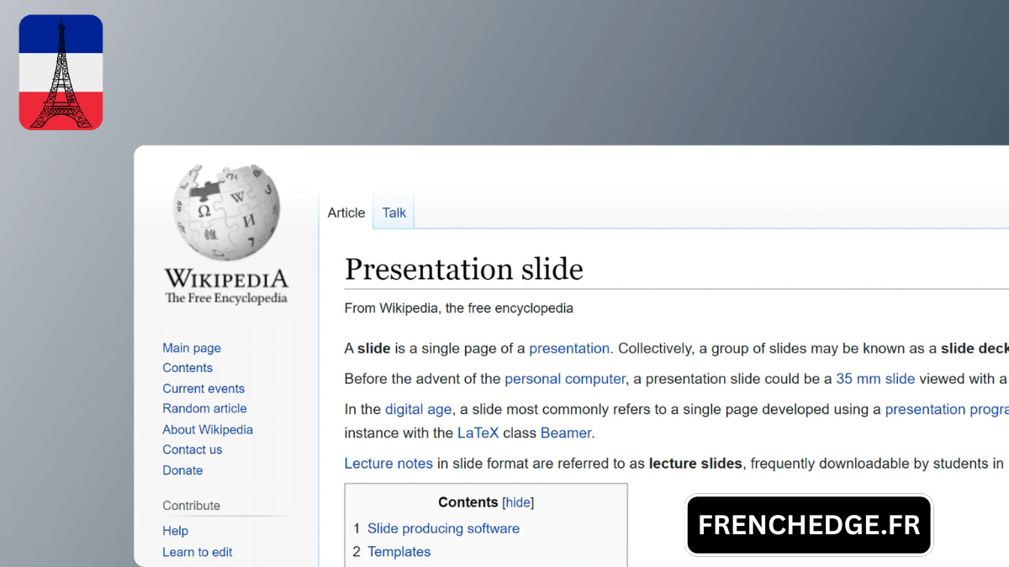Open the sidebar Contents link
The height and width of the screenshot is (567, 1009).
188,368
